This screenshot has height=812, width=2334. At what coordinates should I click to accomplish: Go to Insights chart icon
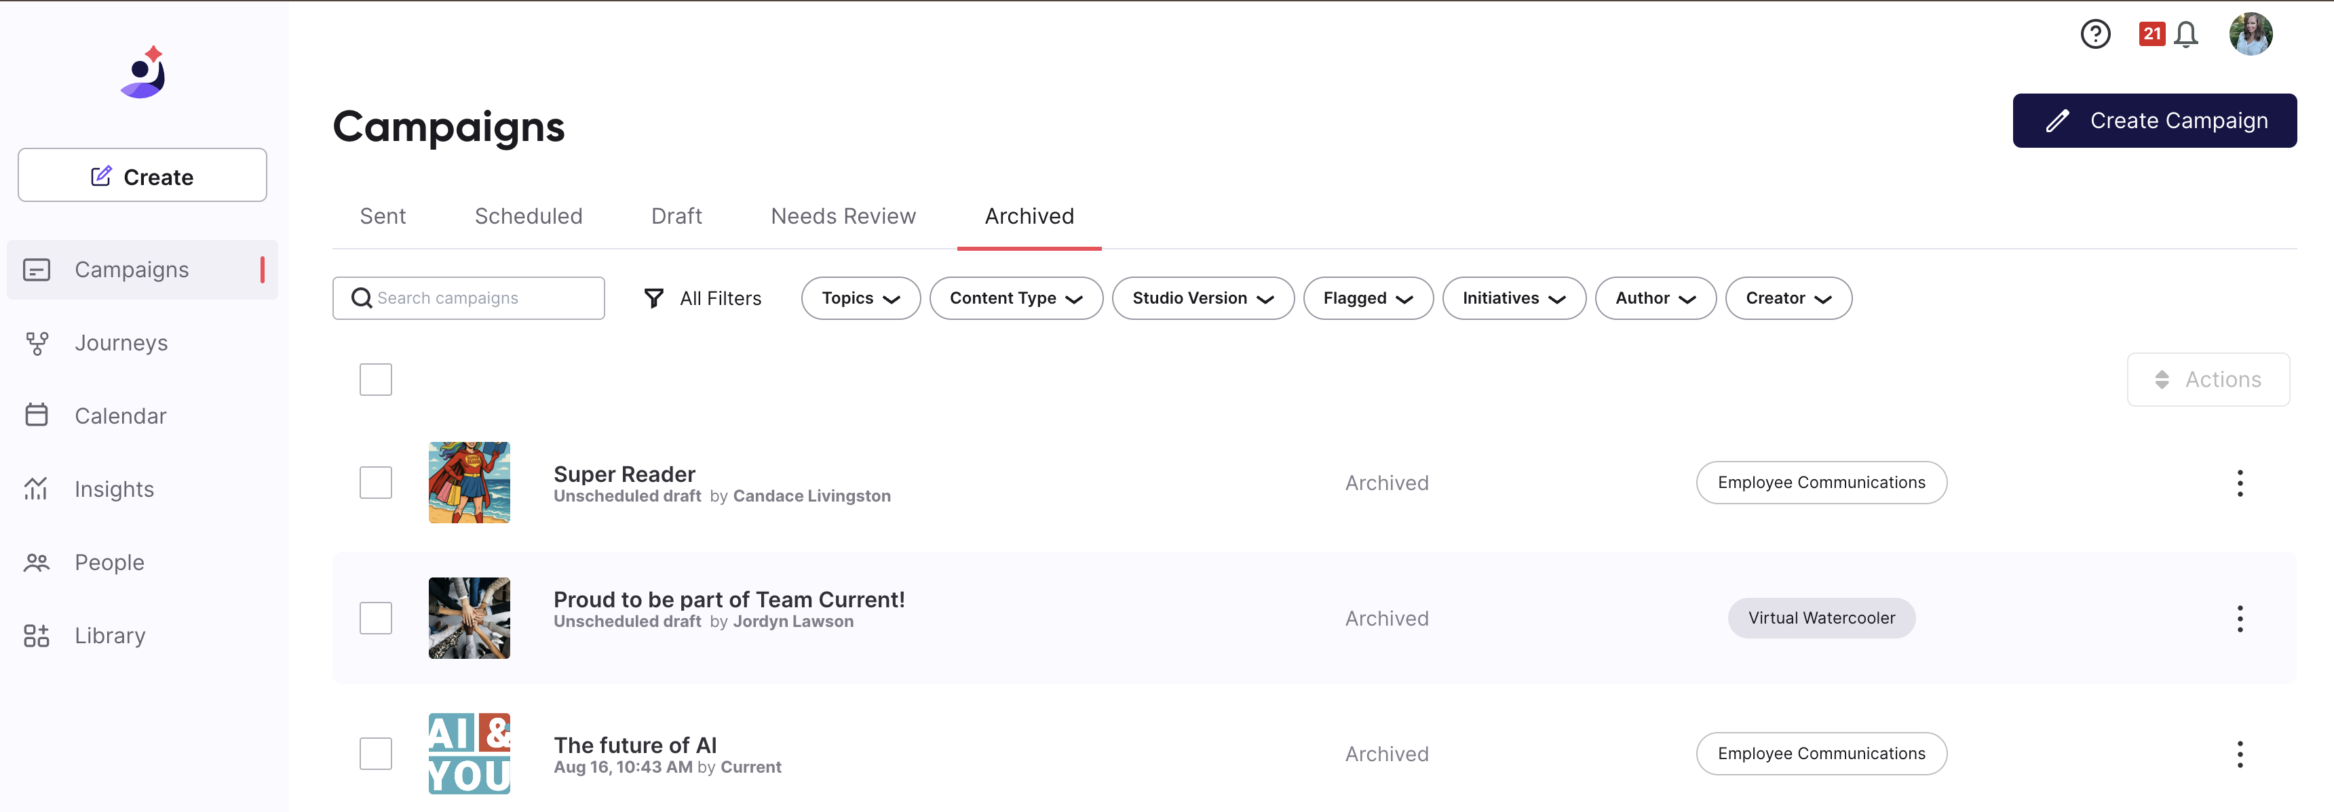[x=36, y=489]
